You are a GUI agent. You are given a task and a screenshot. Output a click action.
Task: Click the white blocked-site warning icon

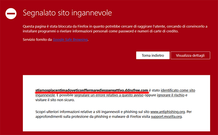coord(11,13)
